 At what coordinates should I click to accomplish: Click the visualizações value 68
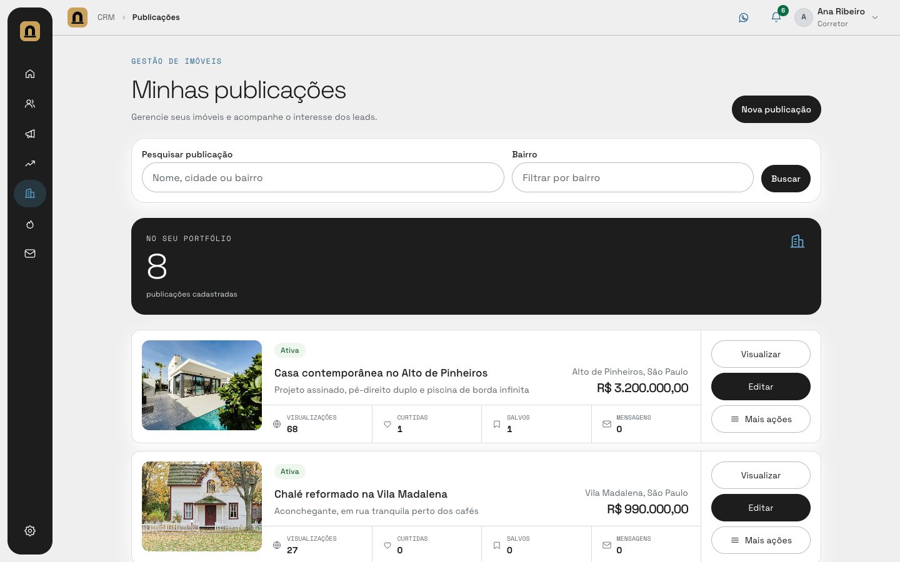click(x=292, y=429)
